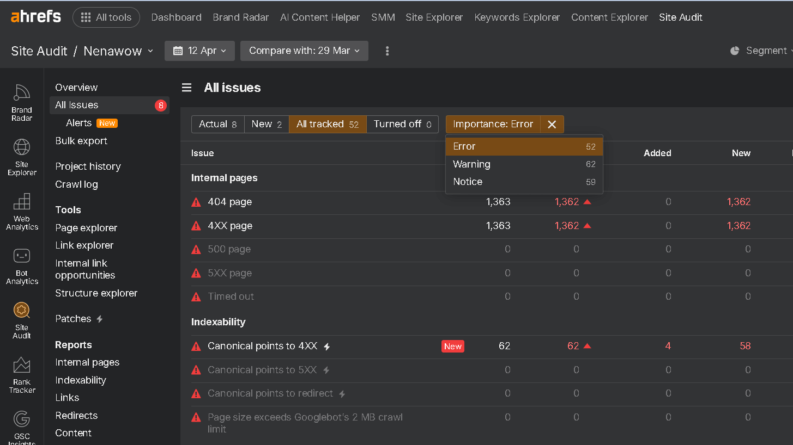The height and width of the screenshot is (445, 793).
Task: Click the Ahrefs logo
Action: [36, 17]
